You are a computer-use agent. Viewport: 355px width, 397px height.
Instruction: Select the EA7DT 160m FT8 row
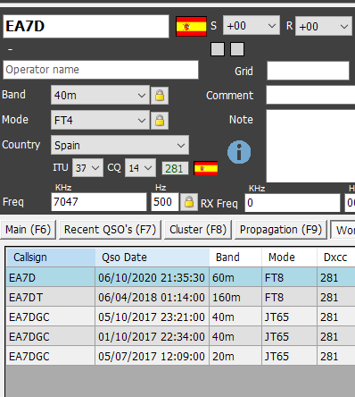180,297
